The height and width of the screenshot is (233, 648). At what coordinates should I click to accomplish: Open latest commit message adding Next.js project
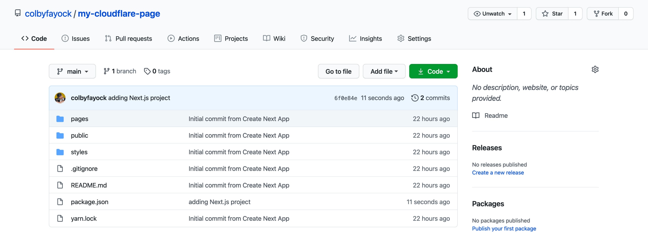[139, 98]
